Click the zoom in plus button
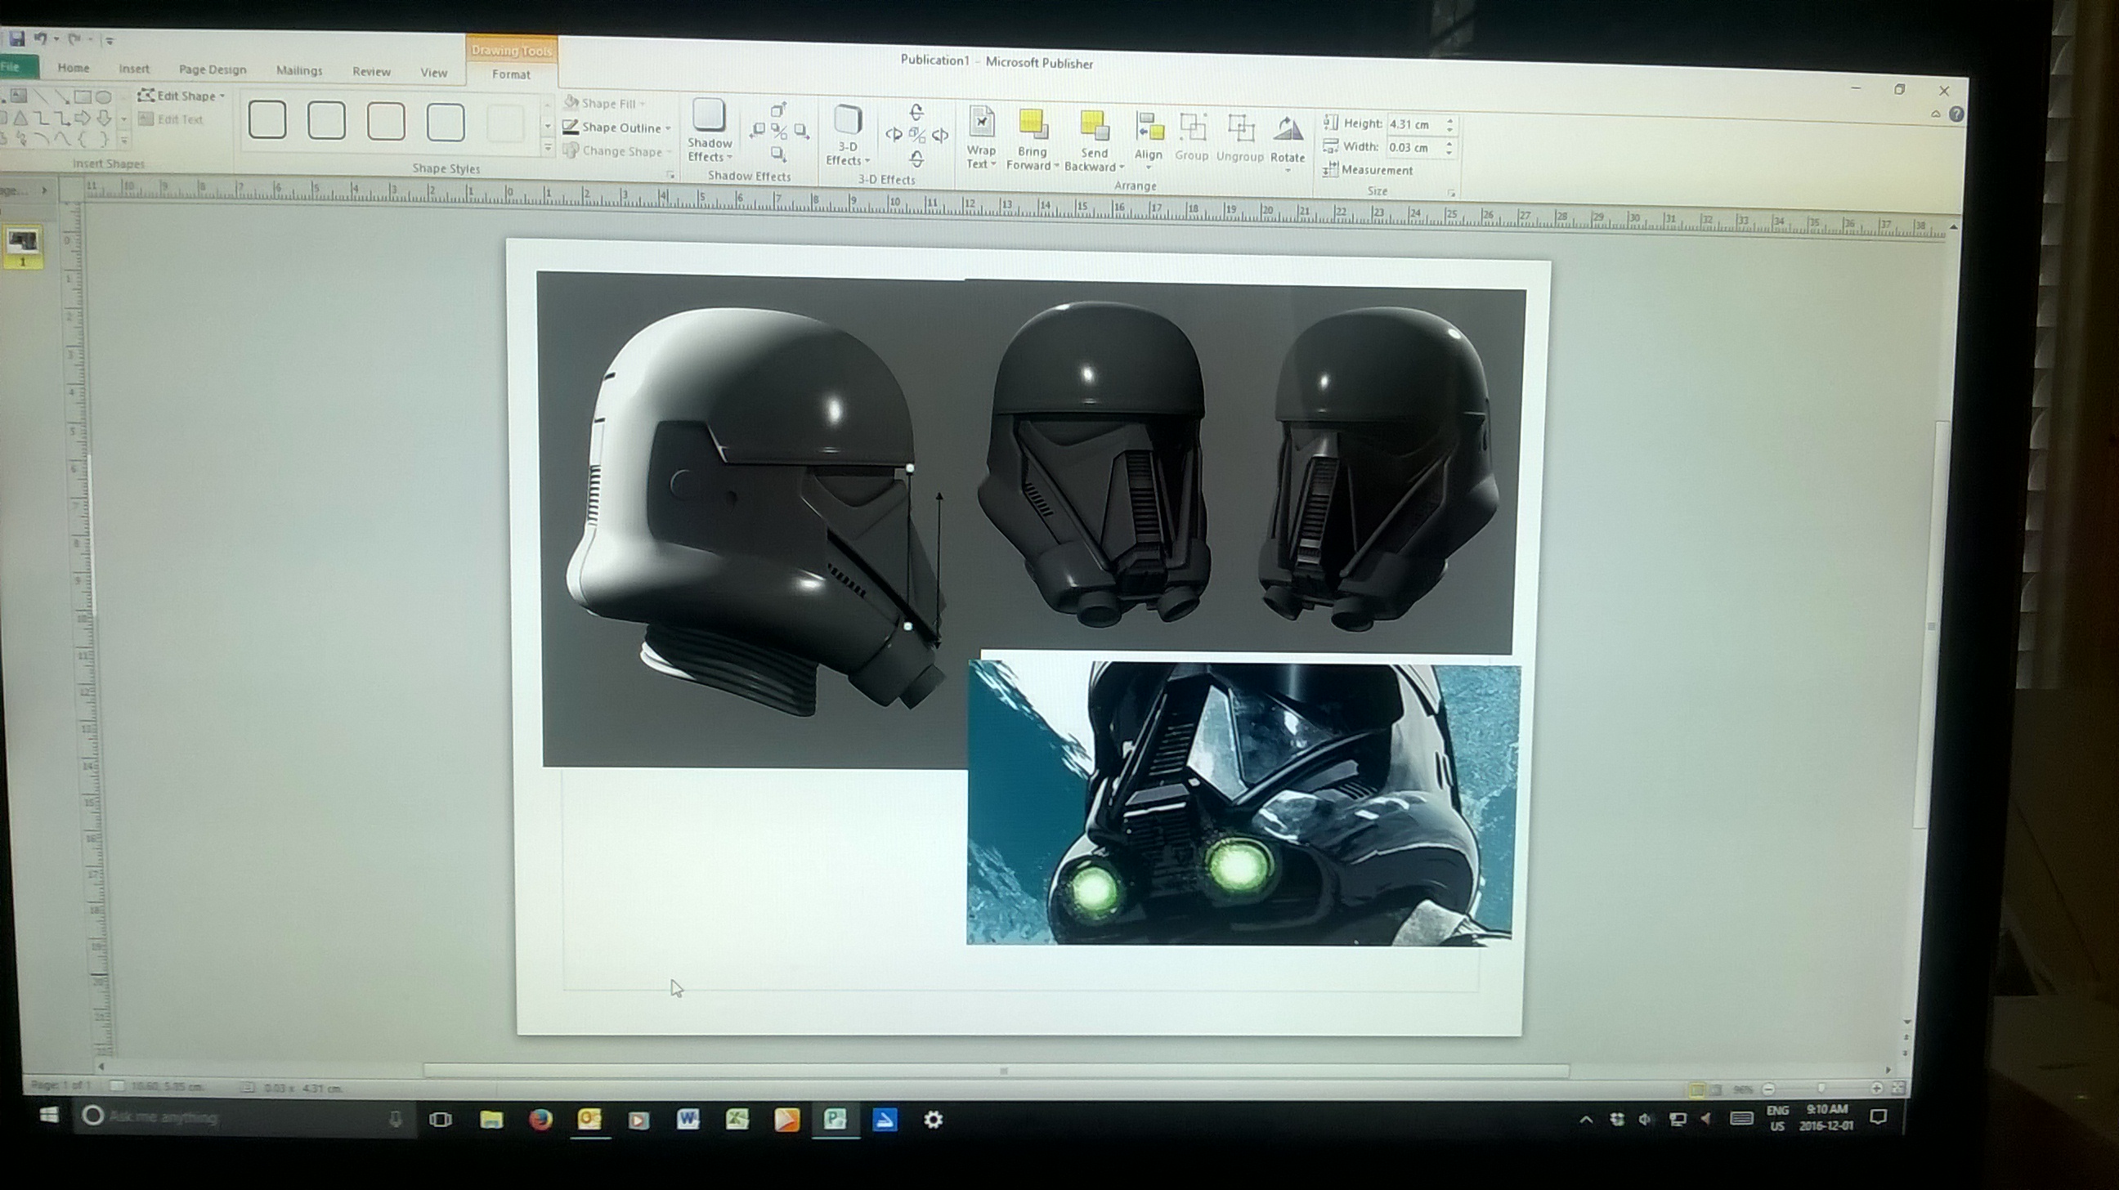Screen dimensions: 2119x1190 [1876, 1088]
